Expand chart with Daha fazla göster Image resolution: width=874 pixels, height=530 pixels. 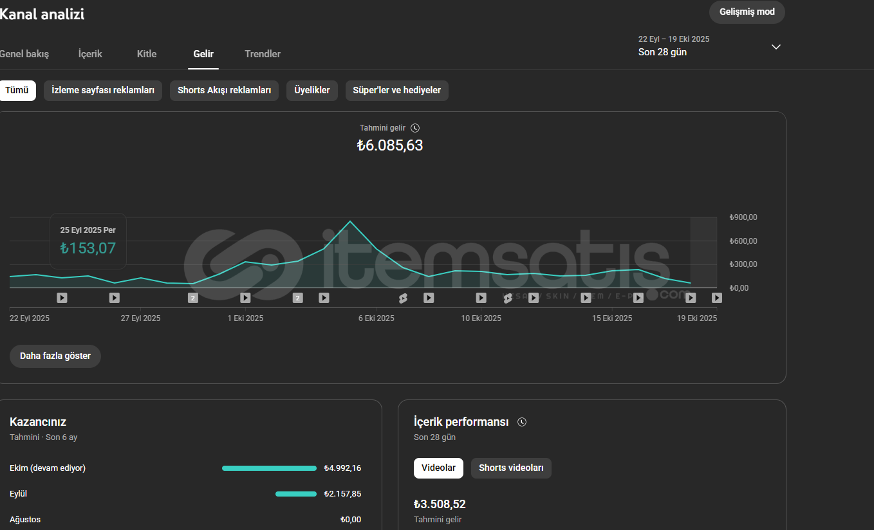[55, 356]
